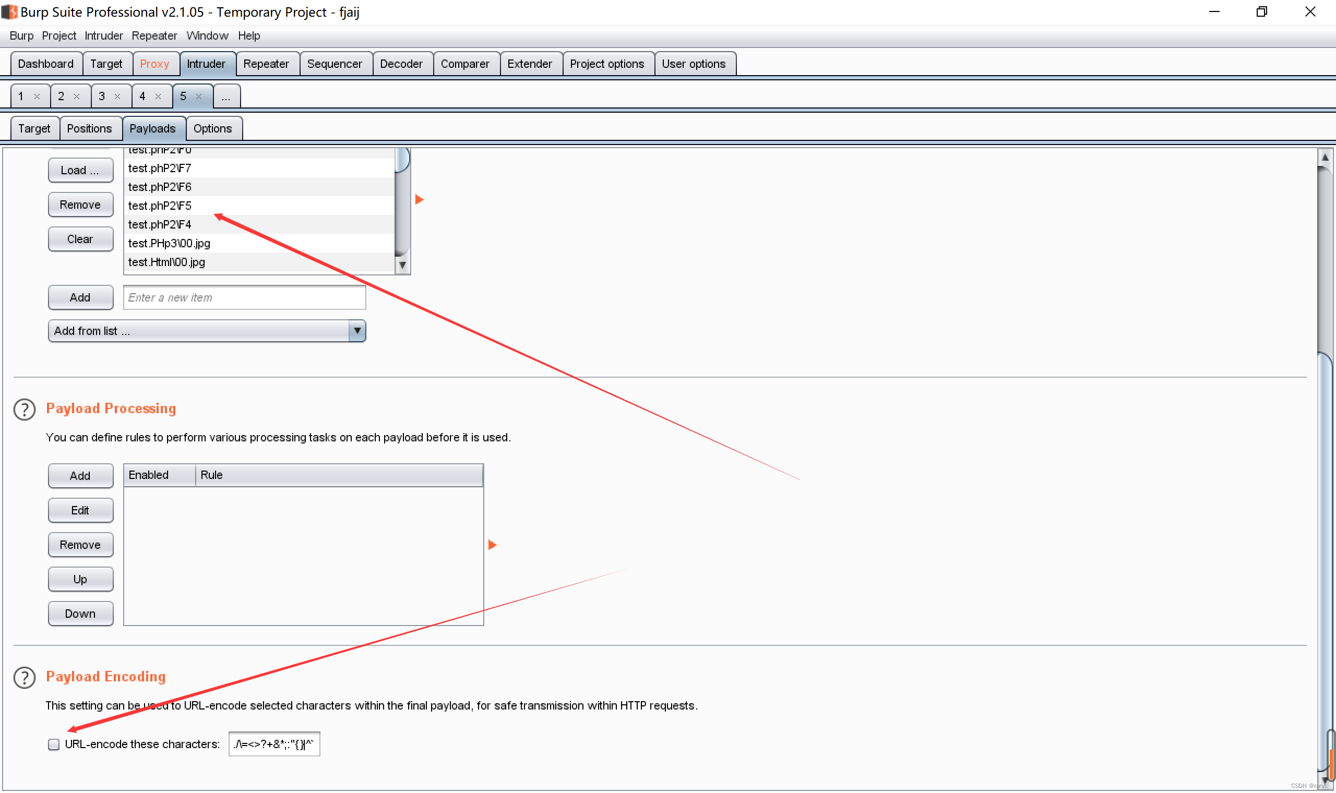Open the Positions sub-tab
1336x793 pixels.
coord(89,129)
